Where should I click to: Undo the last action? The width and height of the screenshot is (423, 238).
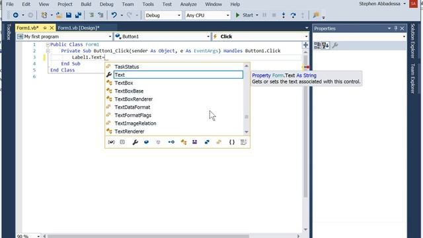tap(114, 15)
